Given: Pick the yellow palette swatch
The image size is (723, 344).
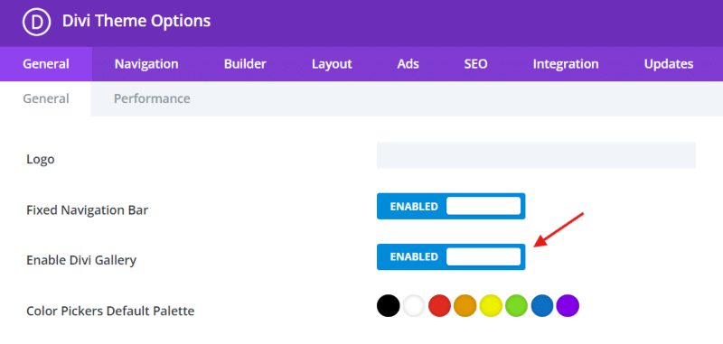Looking at the screenshot, I should (491, 306).
